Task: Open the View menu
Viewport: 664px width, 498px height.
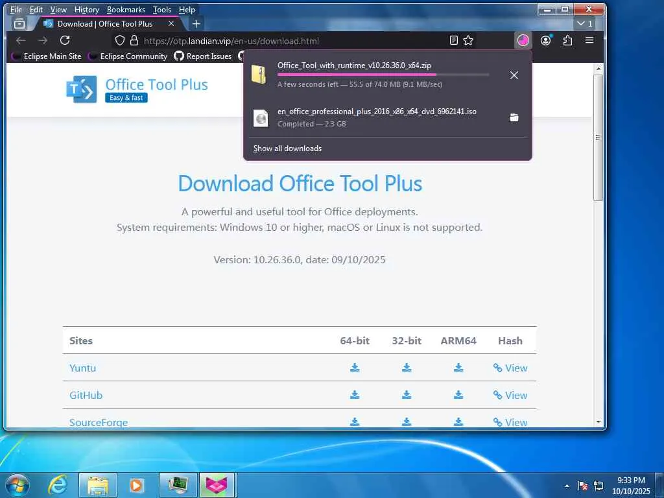Action: (x=58, y=9)
